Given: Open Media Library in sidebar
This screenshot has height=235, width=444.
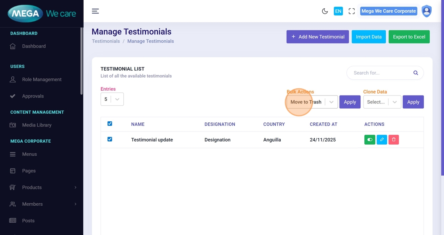Looking at the screenshot, I should [x=36, y=125].
